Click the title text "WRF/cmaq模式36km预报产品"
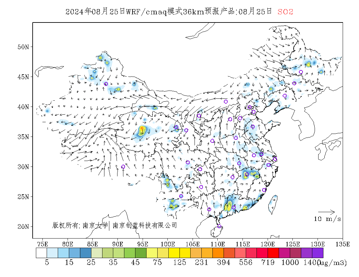The image size is (359, 277). pos(181,11)
